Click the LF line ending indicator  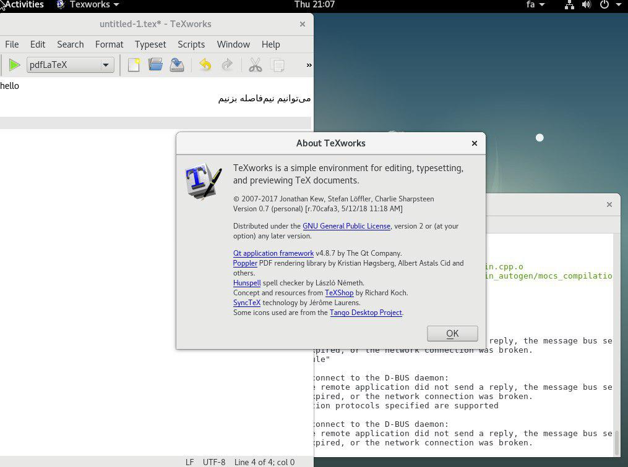coord(189,462)
